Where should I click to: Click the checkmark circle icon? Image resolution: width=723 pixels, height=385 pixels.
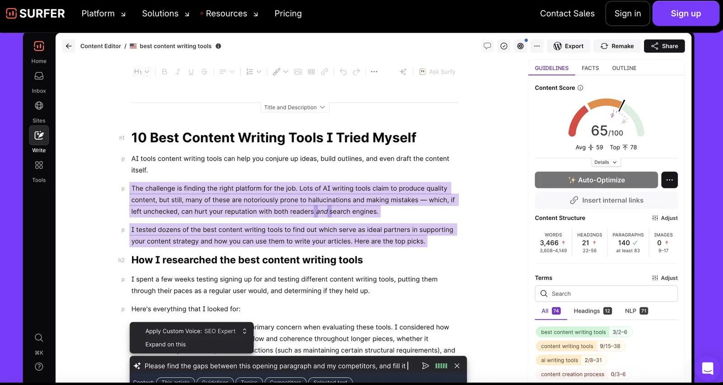[x=504, y=46]
